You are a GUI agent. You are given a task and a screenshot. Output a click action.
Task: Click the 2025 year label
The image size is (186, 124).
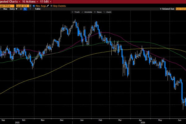point(17,122)
